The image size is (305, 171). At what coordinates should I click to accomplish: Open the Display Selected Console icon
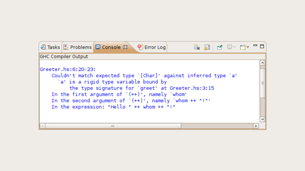230,47
